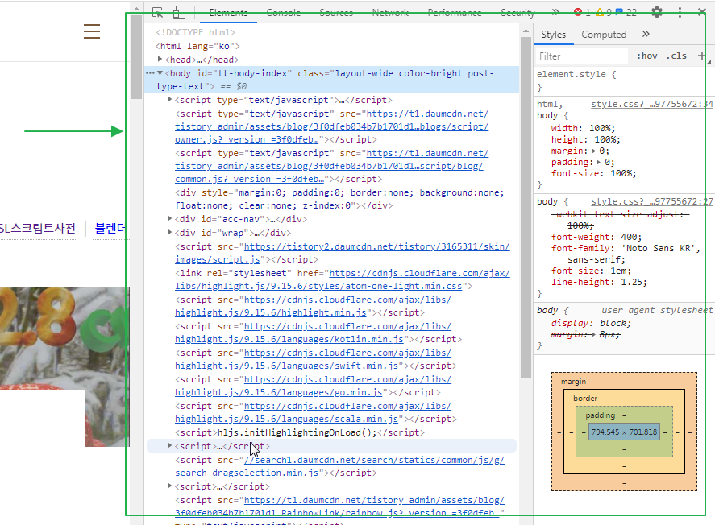The image size is (715, 525).
Task: Show more DevTools tabs chevron
Action: point(555,12)
